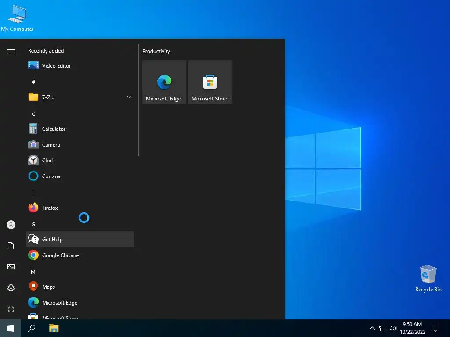Open the volume icon in system tray
Viewport: 450px width, 337px height.
click(x=393, y=328)
